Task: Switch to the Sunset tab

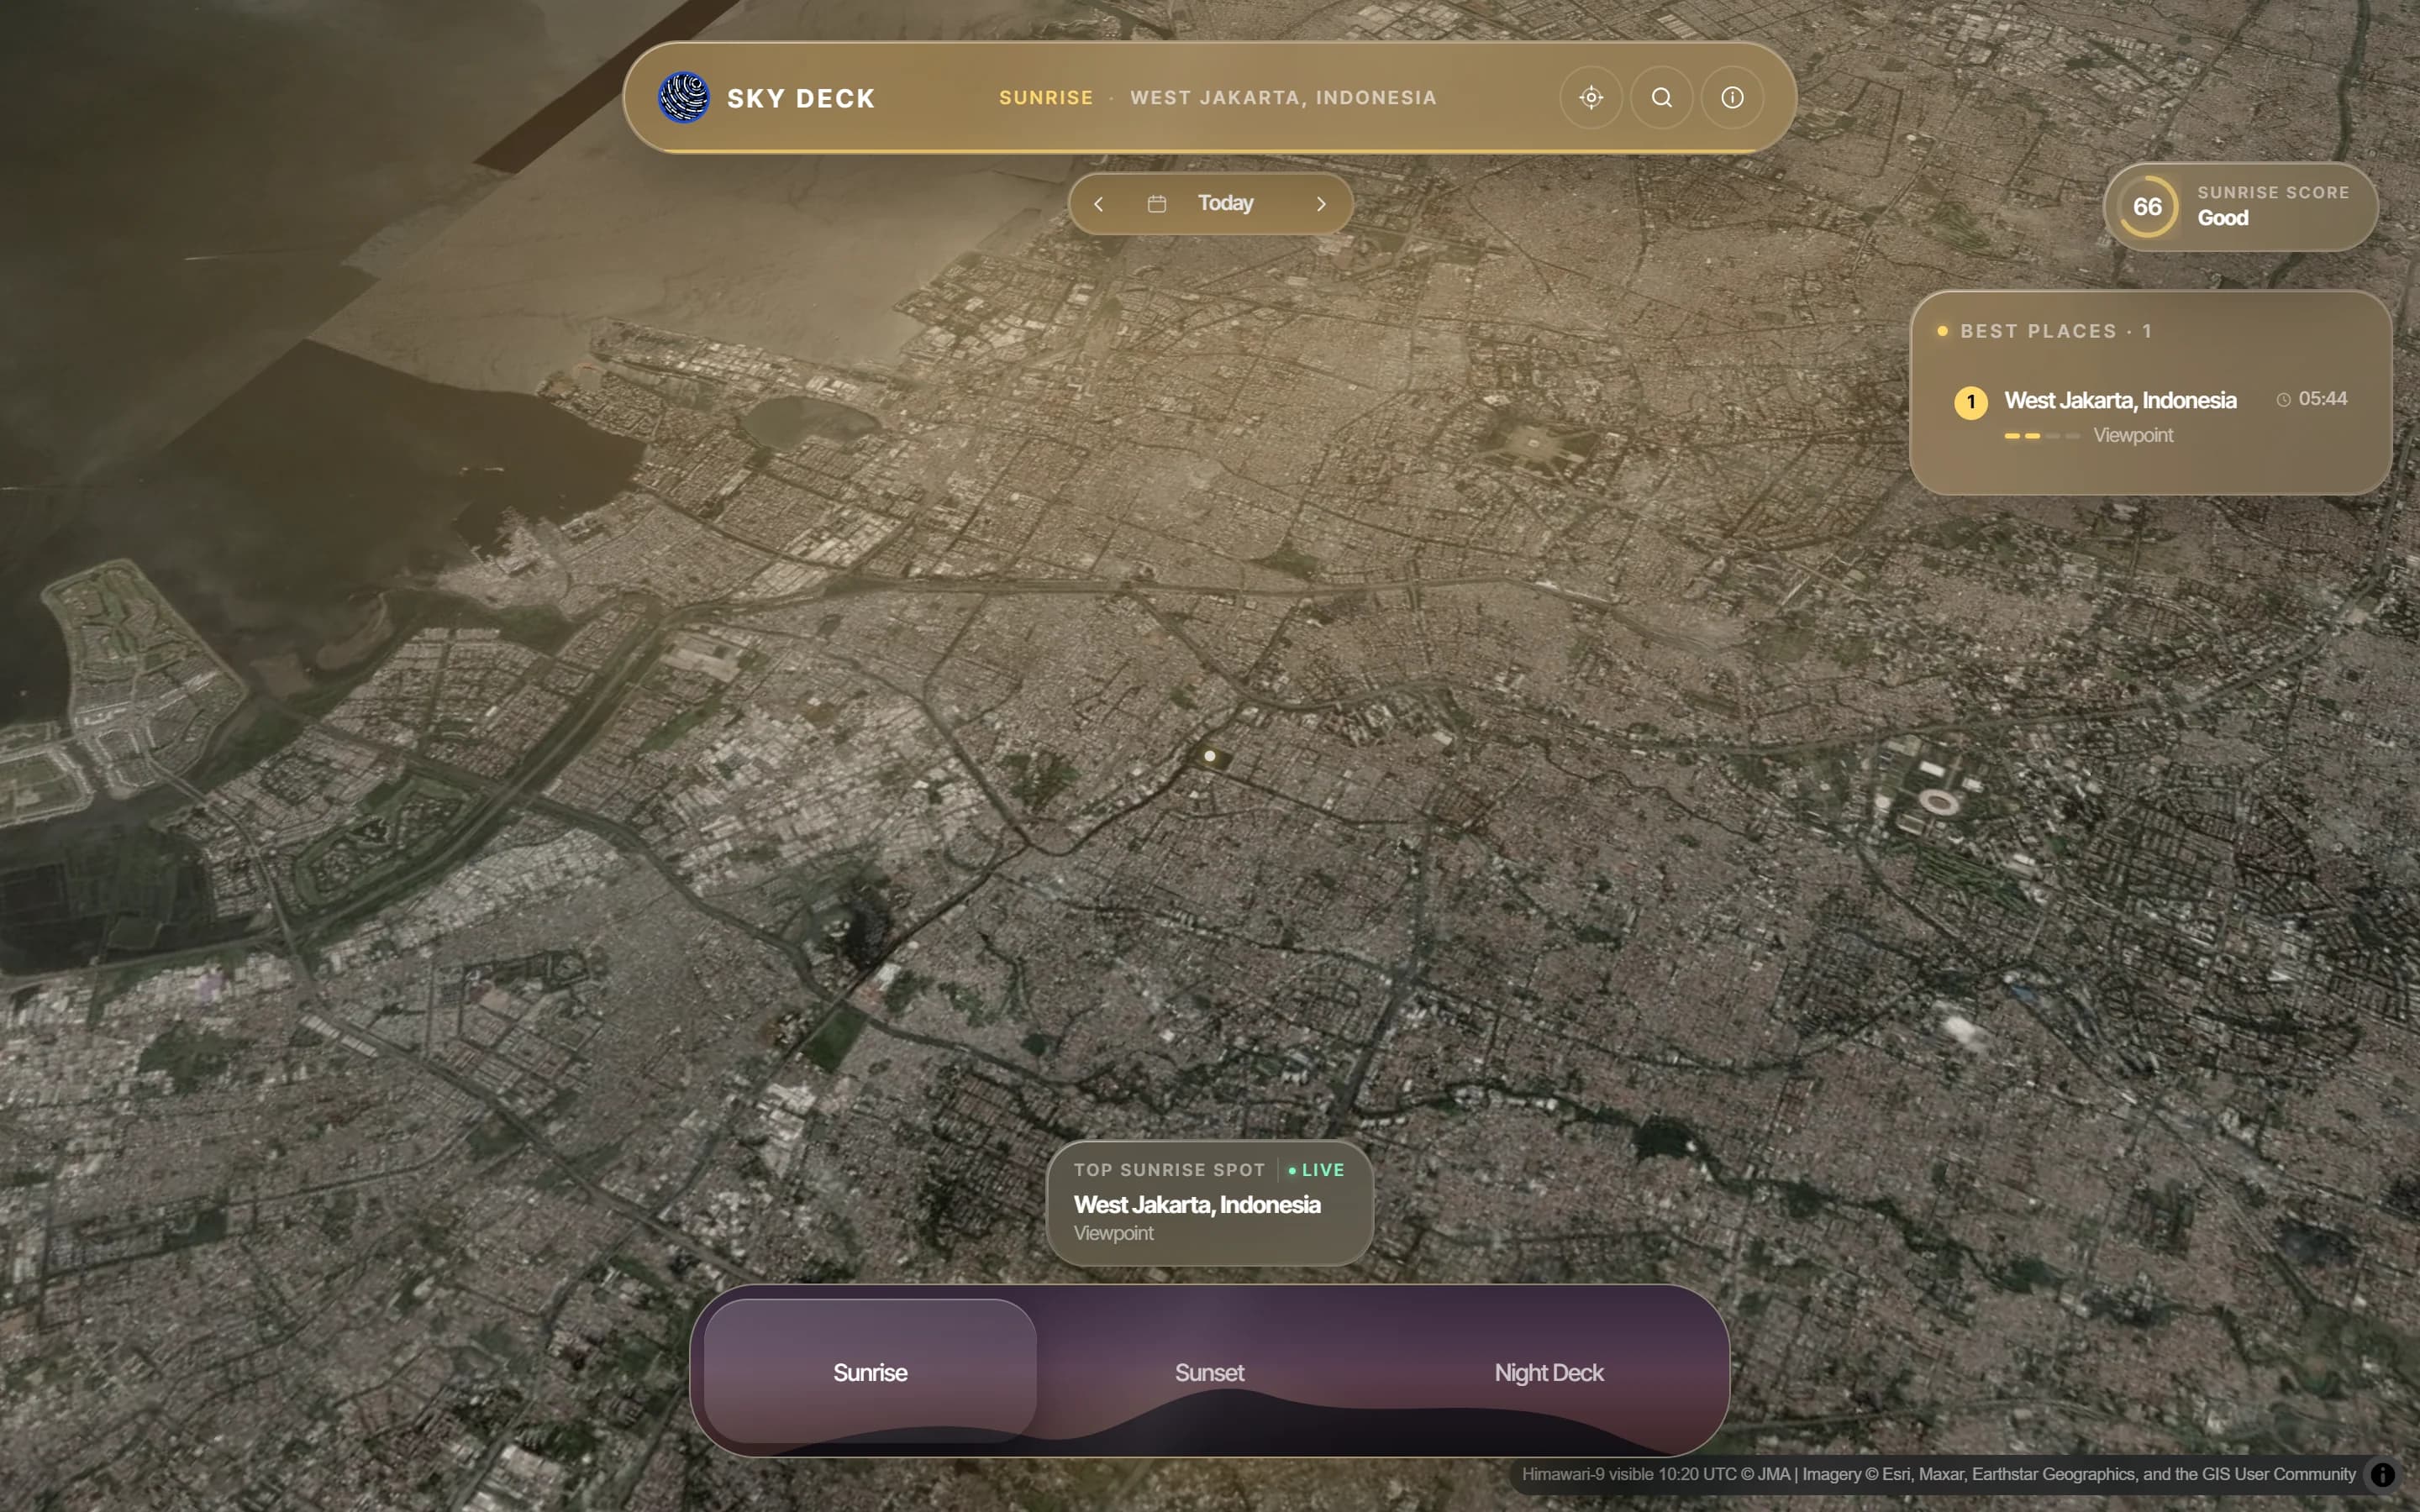Action: (1209, 1372)
